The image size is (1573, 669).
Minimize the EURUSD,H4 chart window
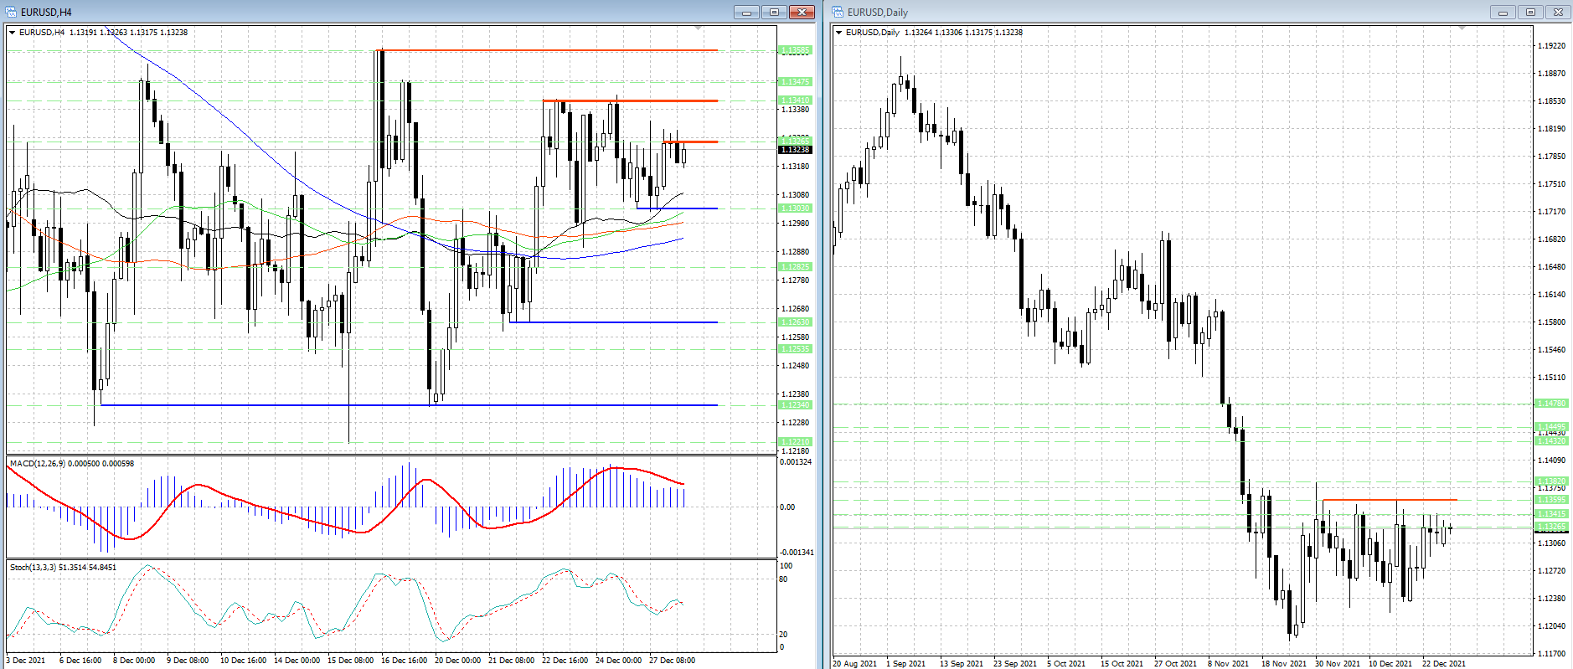coord(746,12)
